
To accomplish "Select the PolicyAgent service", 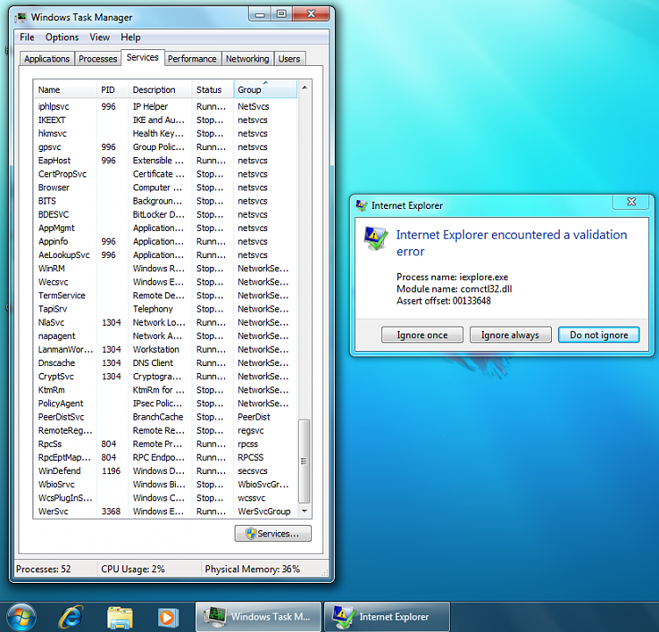I will point(165,403).
